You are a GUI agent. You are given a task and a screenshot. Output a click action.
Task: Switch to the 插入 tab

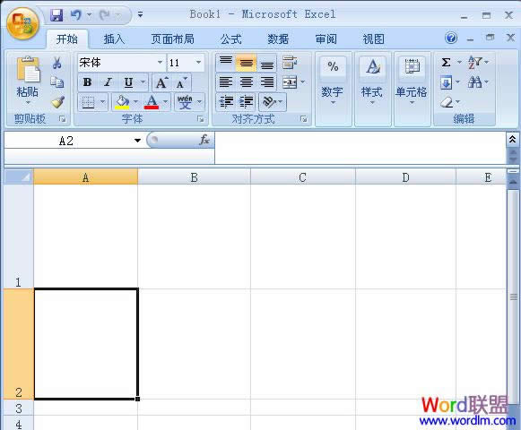[x=114, y=39]
